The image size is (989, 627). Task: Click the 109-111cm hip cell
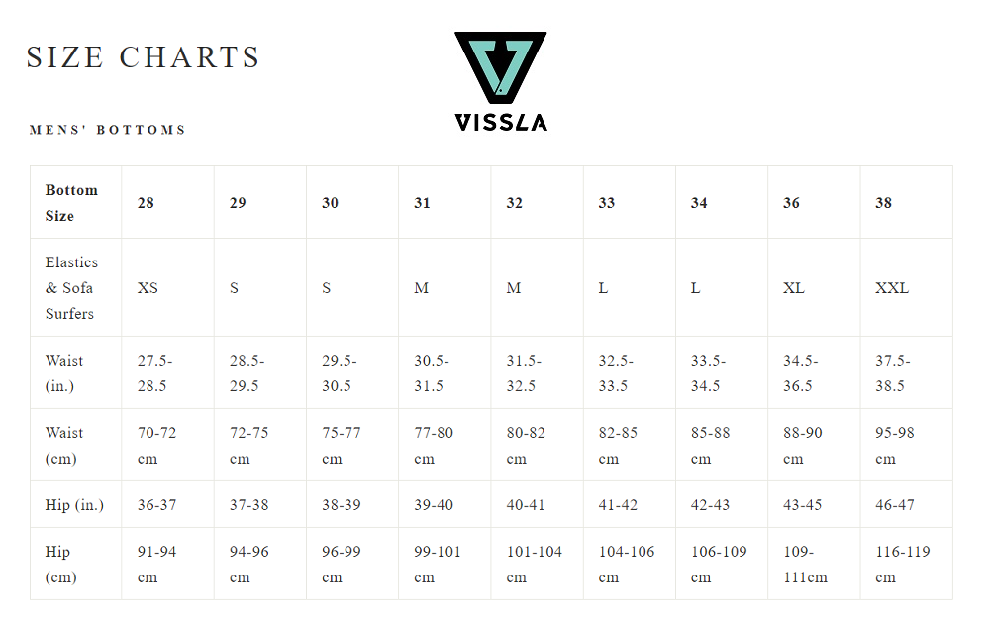click(x=807, y=565)
